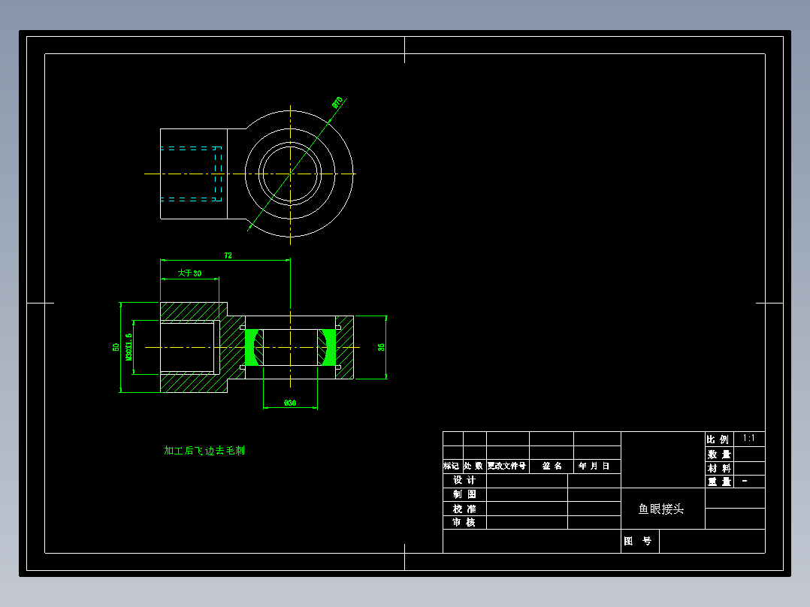
Task: Click the M30X1.5 thread dimension label
Action: click(x=128, y=346)
